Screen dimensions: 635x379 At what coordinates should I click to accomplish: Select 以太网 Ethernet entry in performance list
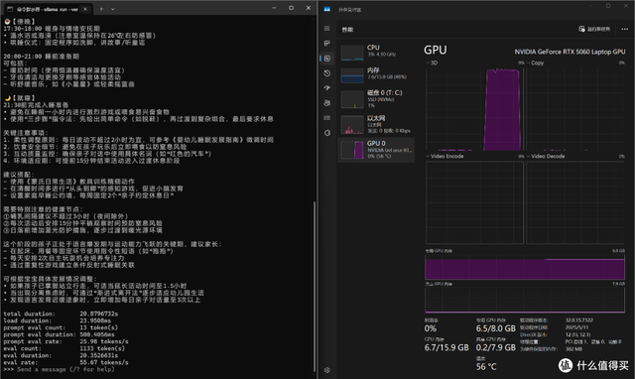click(376, 124)
